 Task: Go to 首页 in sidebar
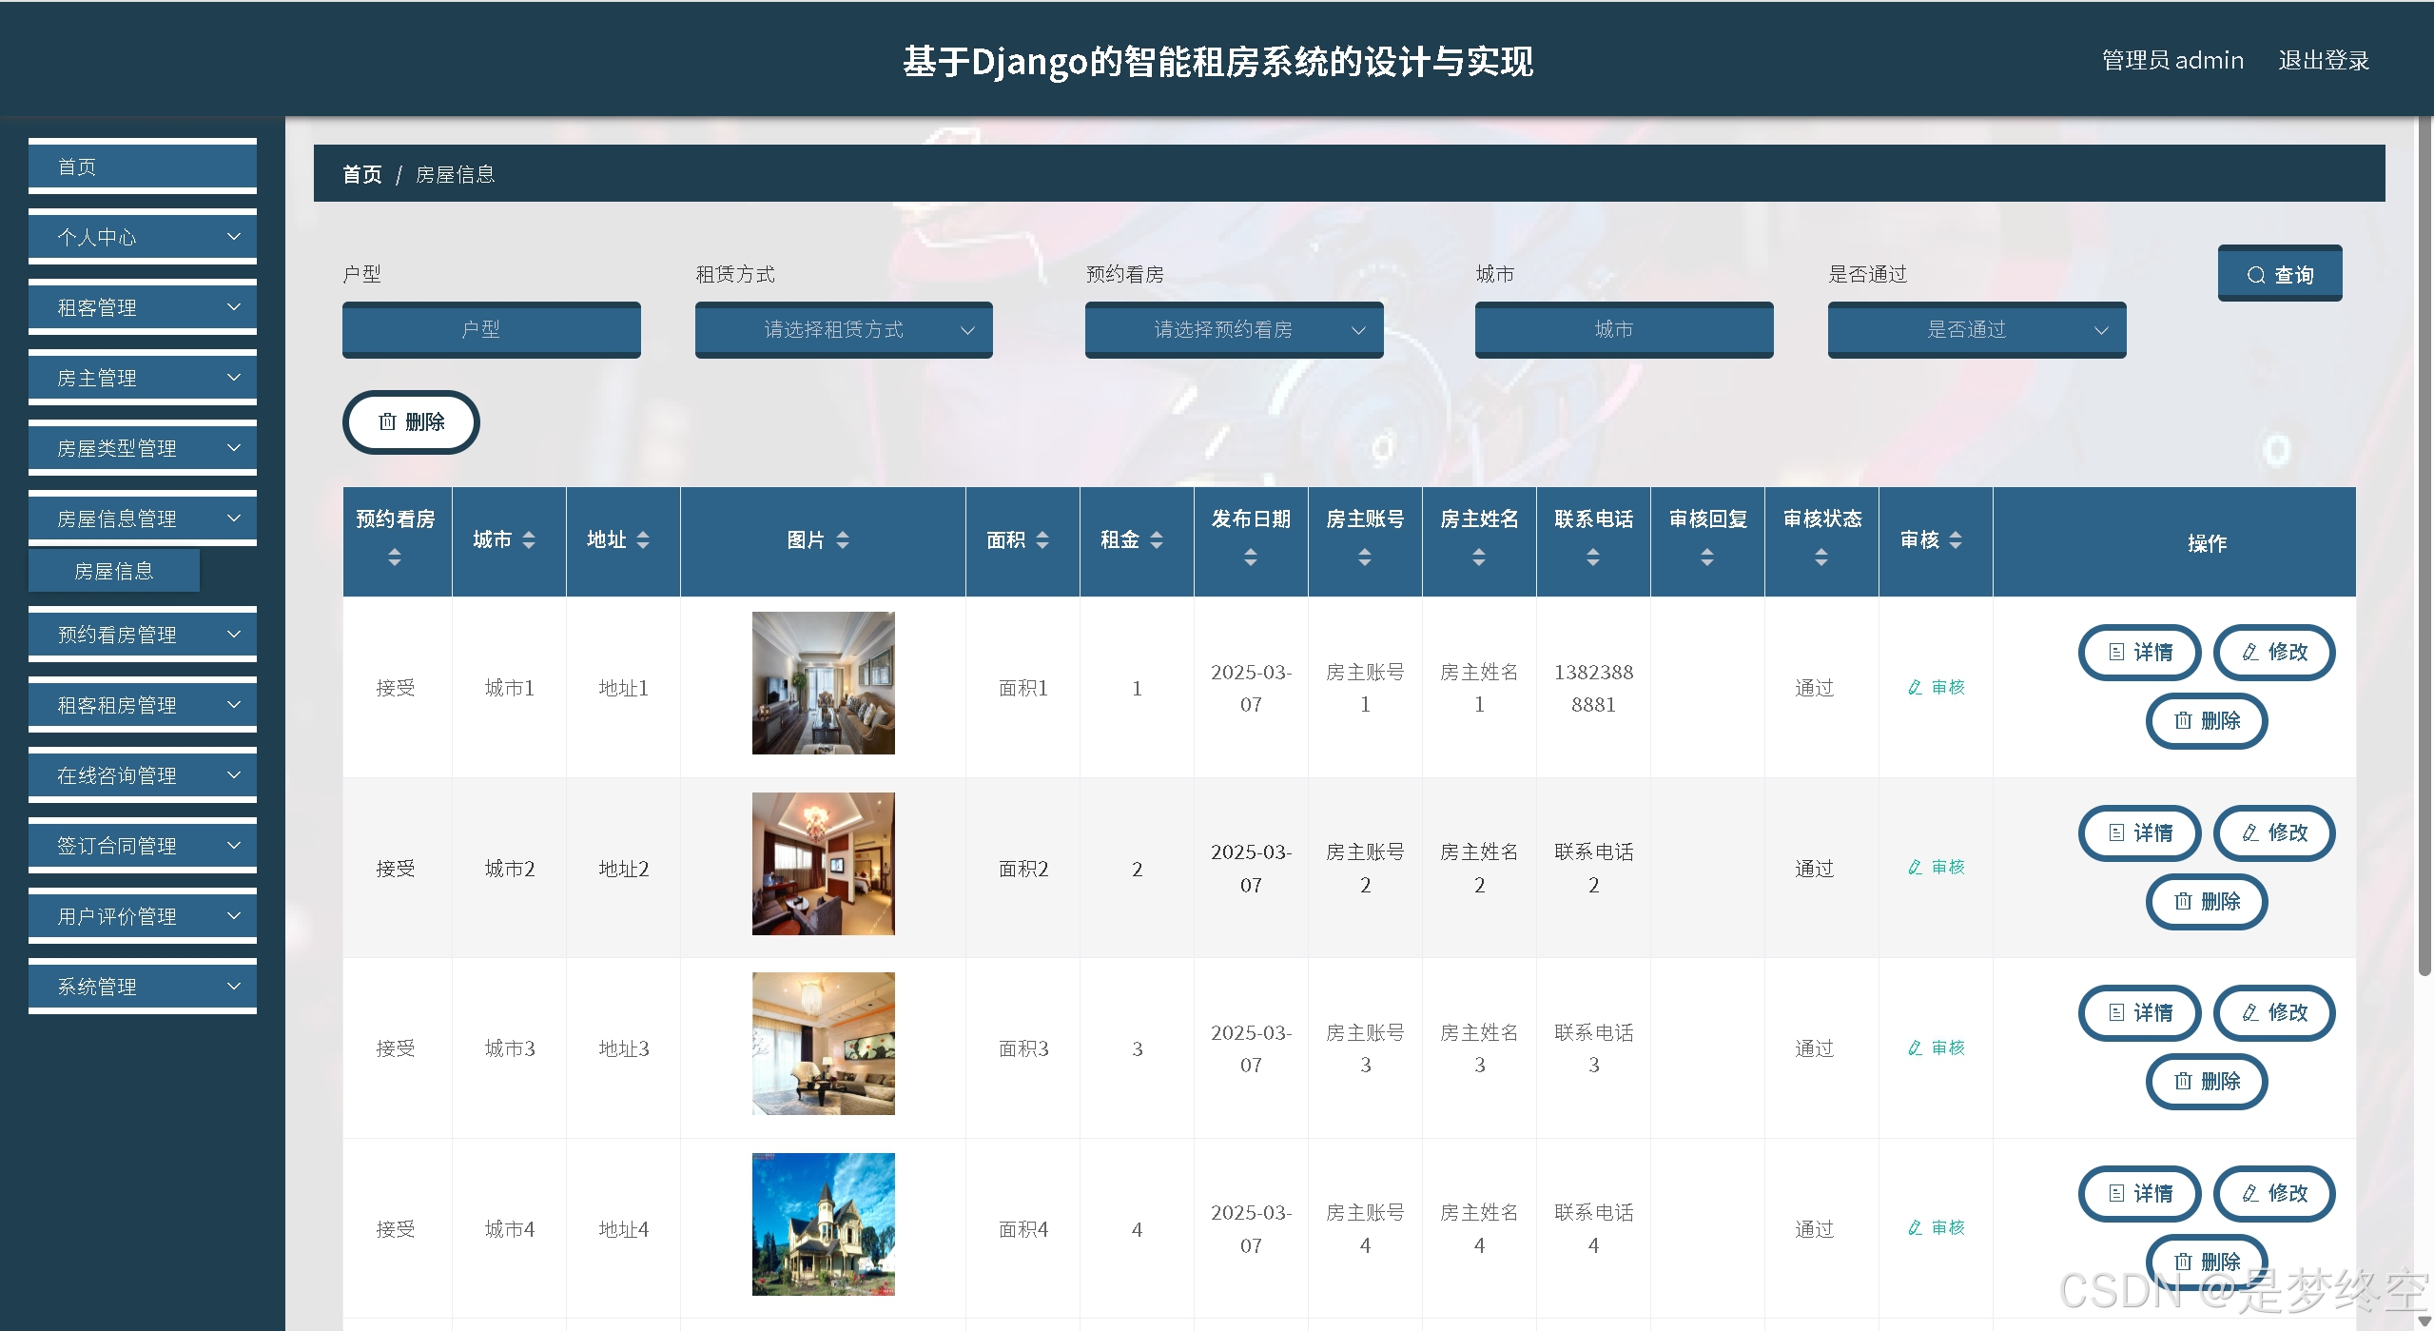tap(143, 166)
